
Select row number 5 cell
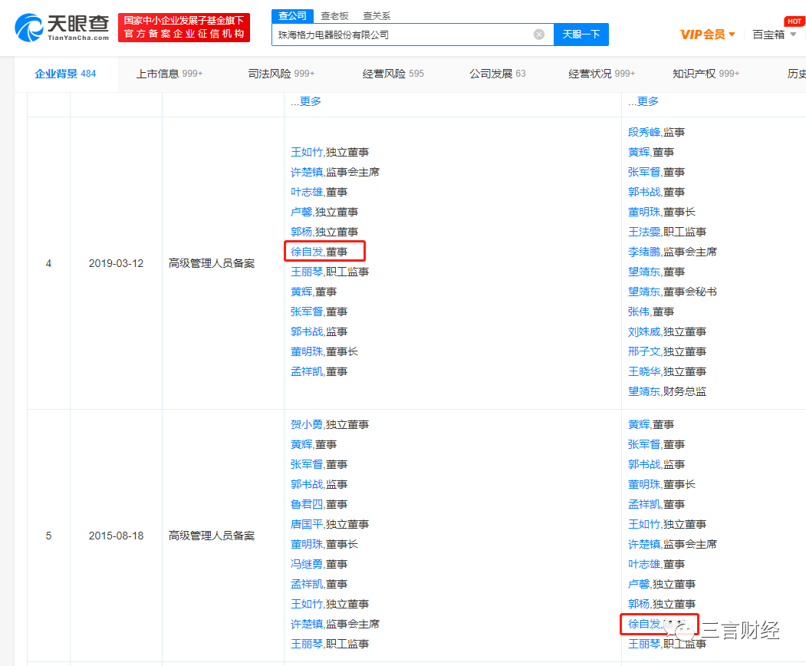tap(48, 536)
